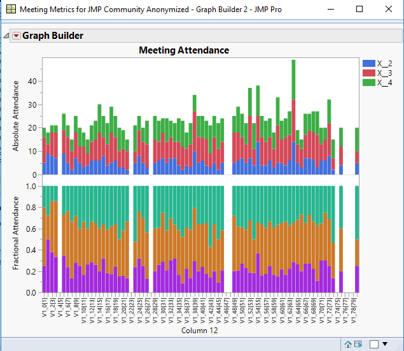The height and width of the screenshot is (351, 404).
Task: Select the Meeting Attendance chart title
Action: (x=184, y=50)
